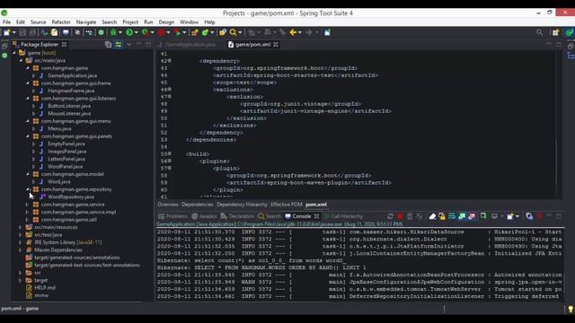This screenshot has height=323, width=575.
Task: Toggle console Scroll Lock
Action: tap(442, 216)
